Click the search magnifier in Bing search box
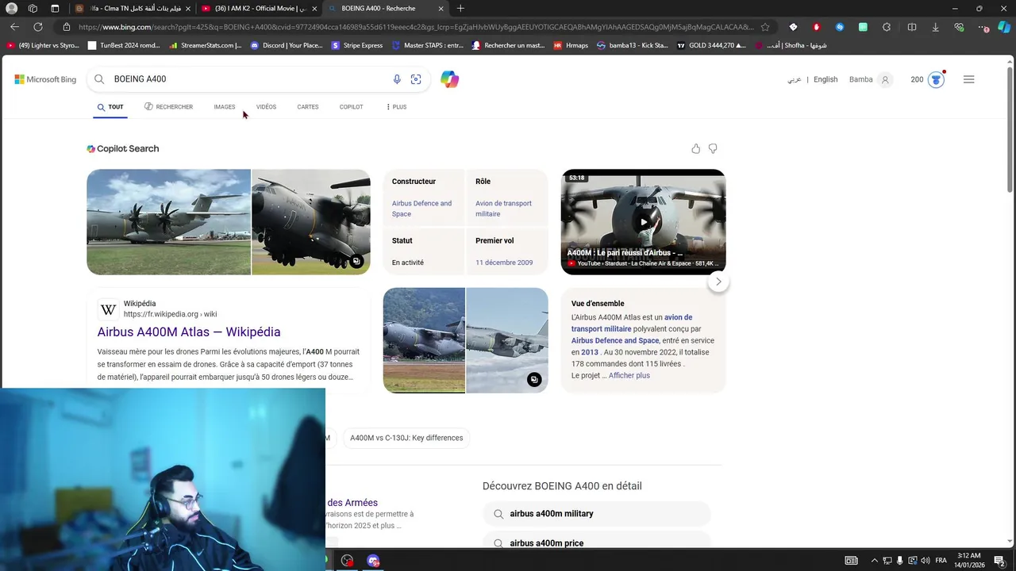The image size is (1016, 571). click(x=99, y=79)
